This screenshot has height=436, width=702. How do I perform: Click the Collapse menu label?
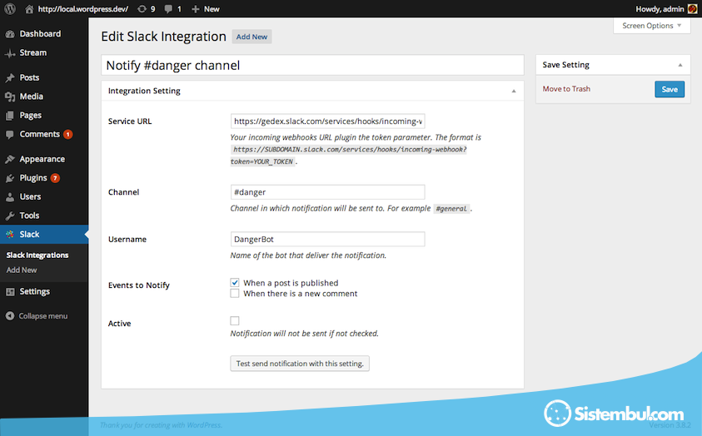[x=43, y=315]
